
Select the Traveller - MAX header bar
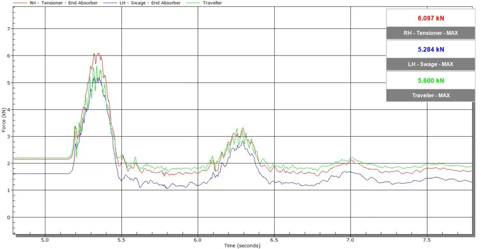click(x=431, y=96)
